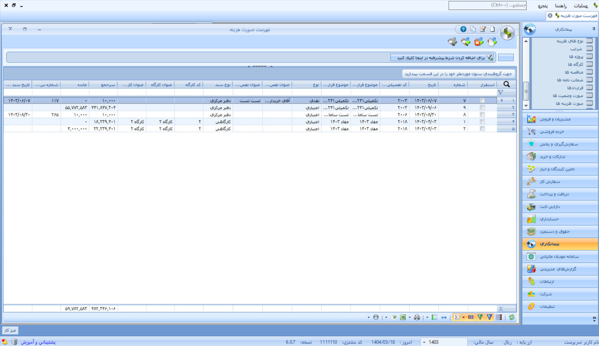Screen dimensions: 599x346
Task: Click the pin icon in پیمانکاری panel
Action: pyautogui.click(x=594, y=29)
